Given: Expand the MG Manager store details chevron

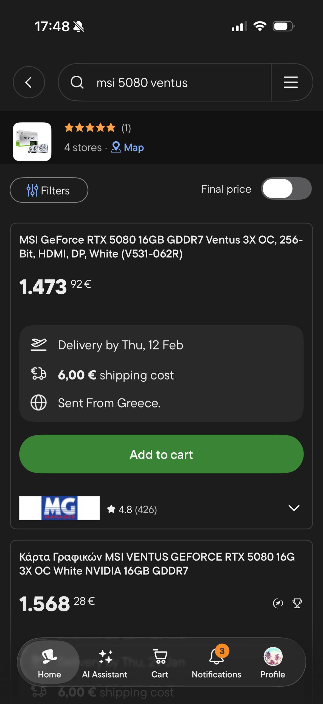Looking at the screenshot, I should pyautogui.click(x=294, y=508).
